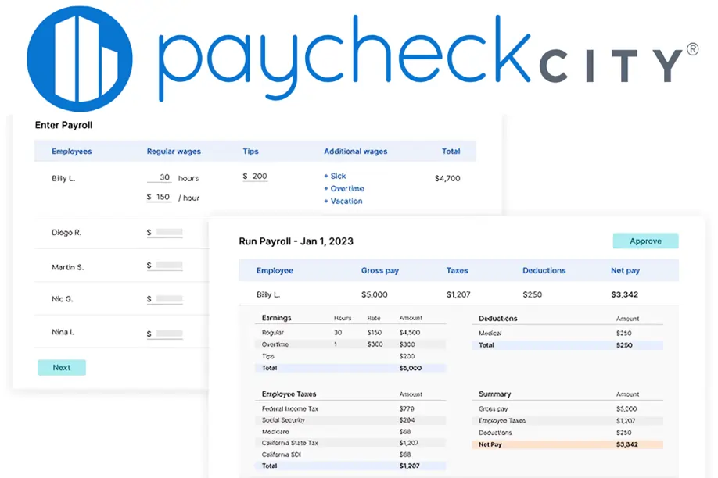Viewport: 718px width, 478px height.
Task: Click Nic G. wage input field
Action: 165,299
